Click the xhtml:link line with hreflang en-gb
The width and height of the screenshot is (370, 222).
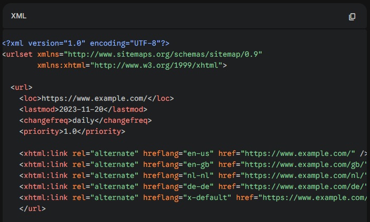tap(193, 165)
